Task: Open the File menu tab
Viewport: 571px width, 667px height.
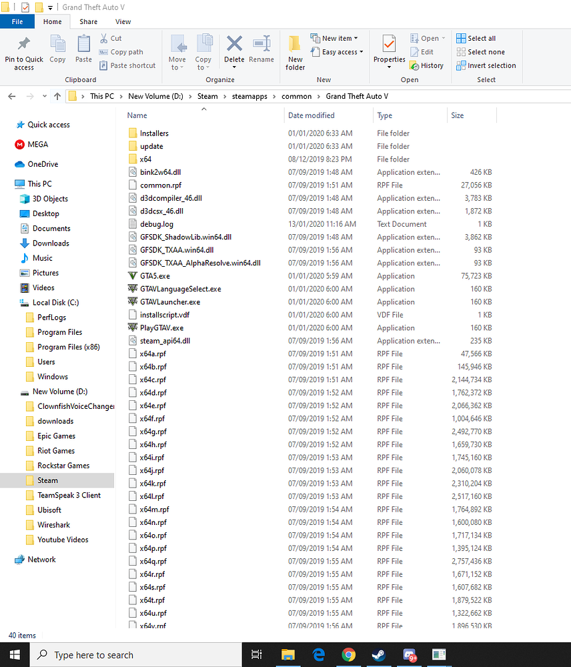Action: coord(17,22)
